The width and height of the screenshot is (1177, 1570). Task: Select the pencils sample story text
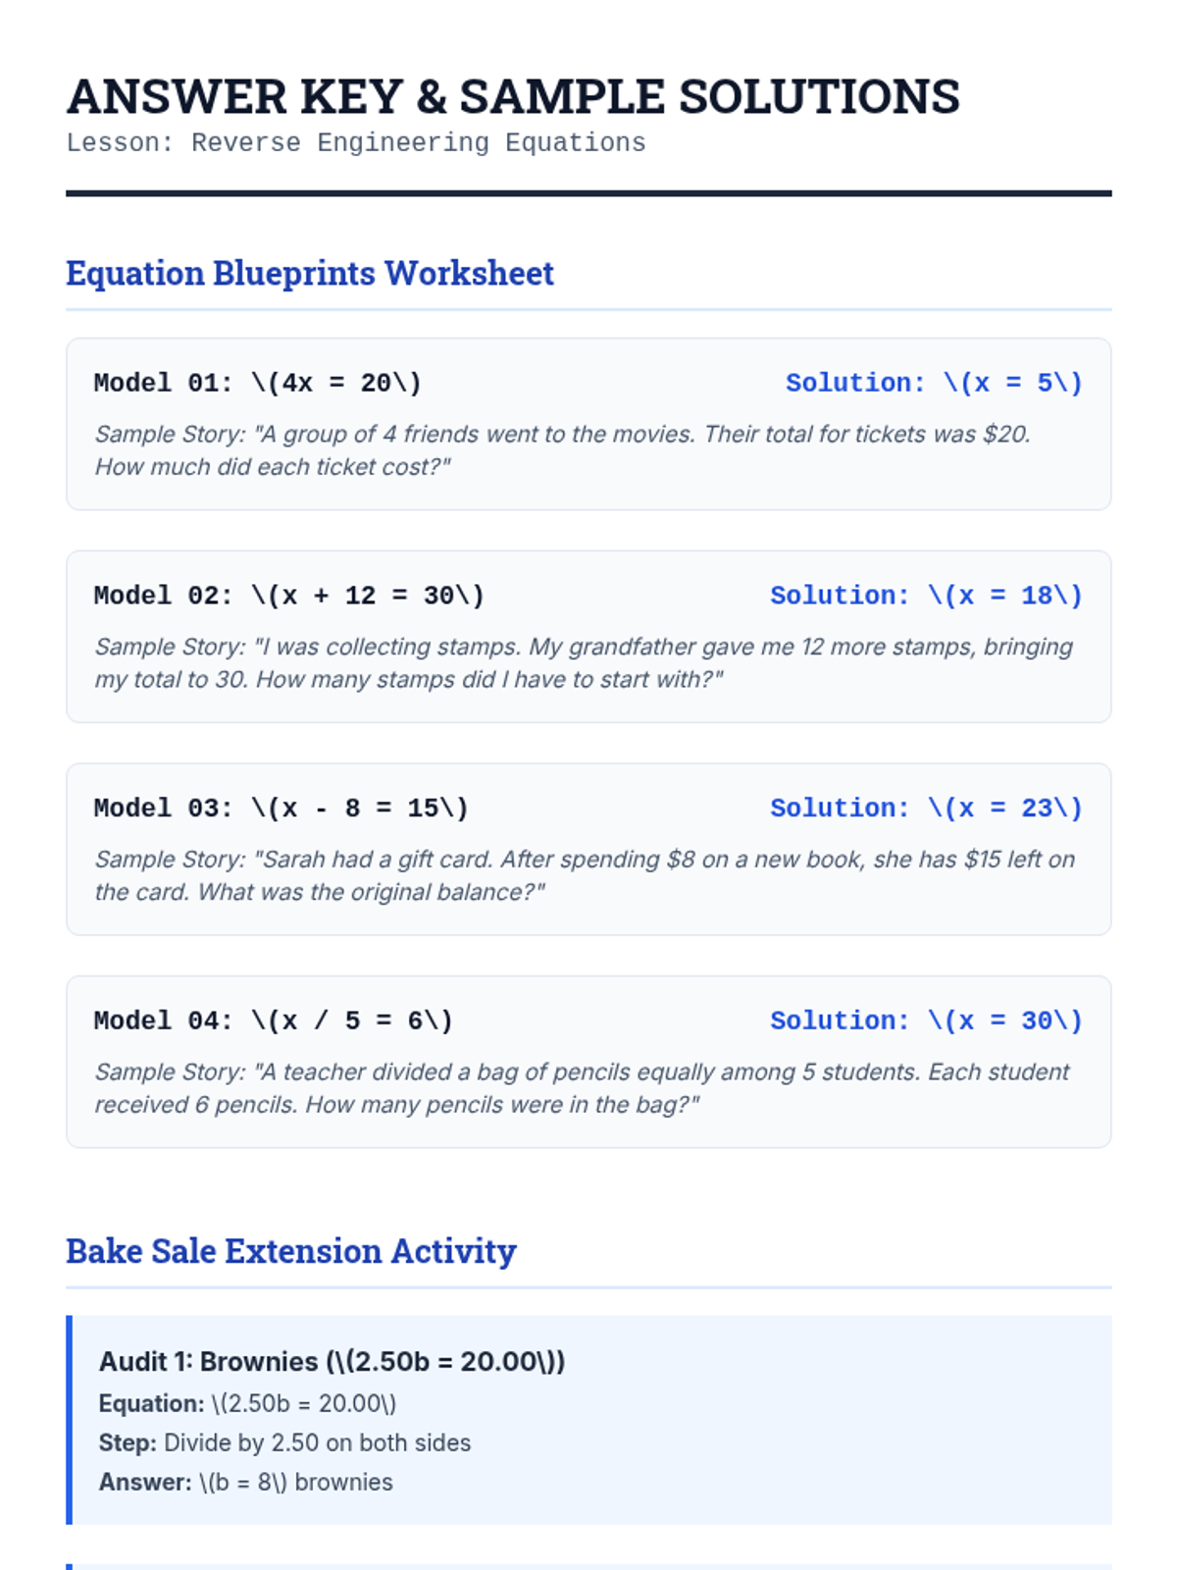[x=582, y=1088]
